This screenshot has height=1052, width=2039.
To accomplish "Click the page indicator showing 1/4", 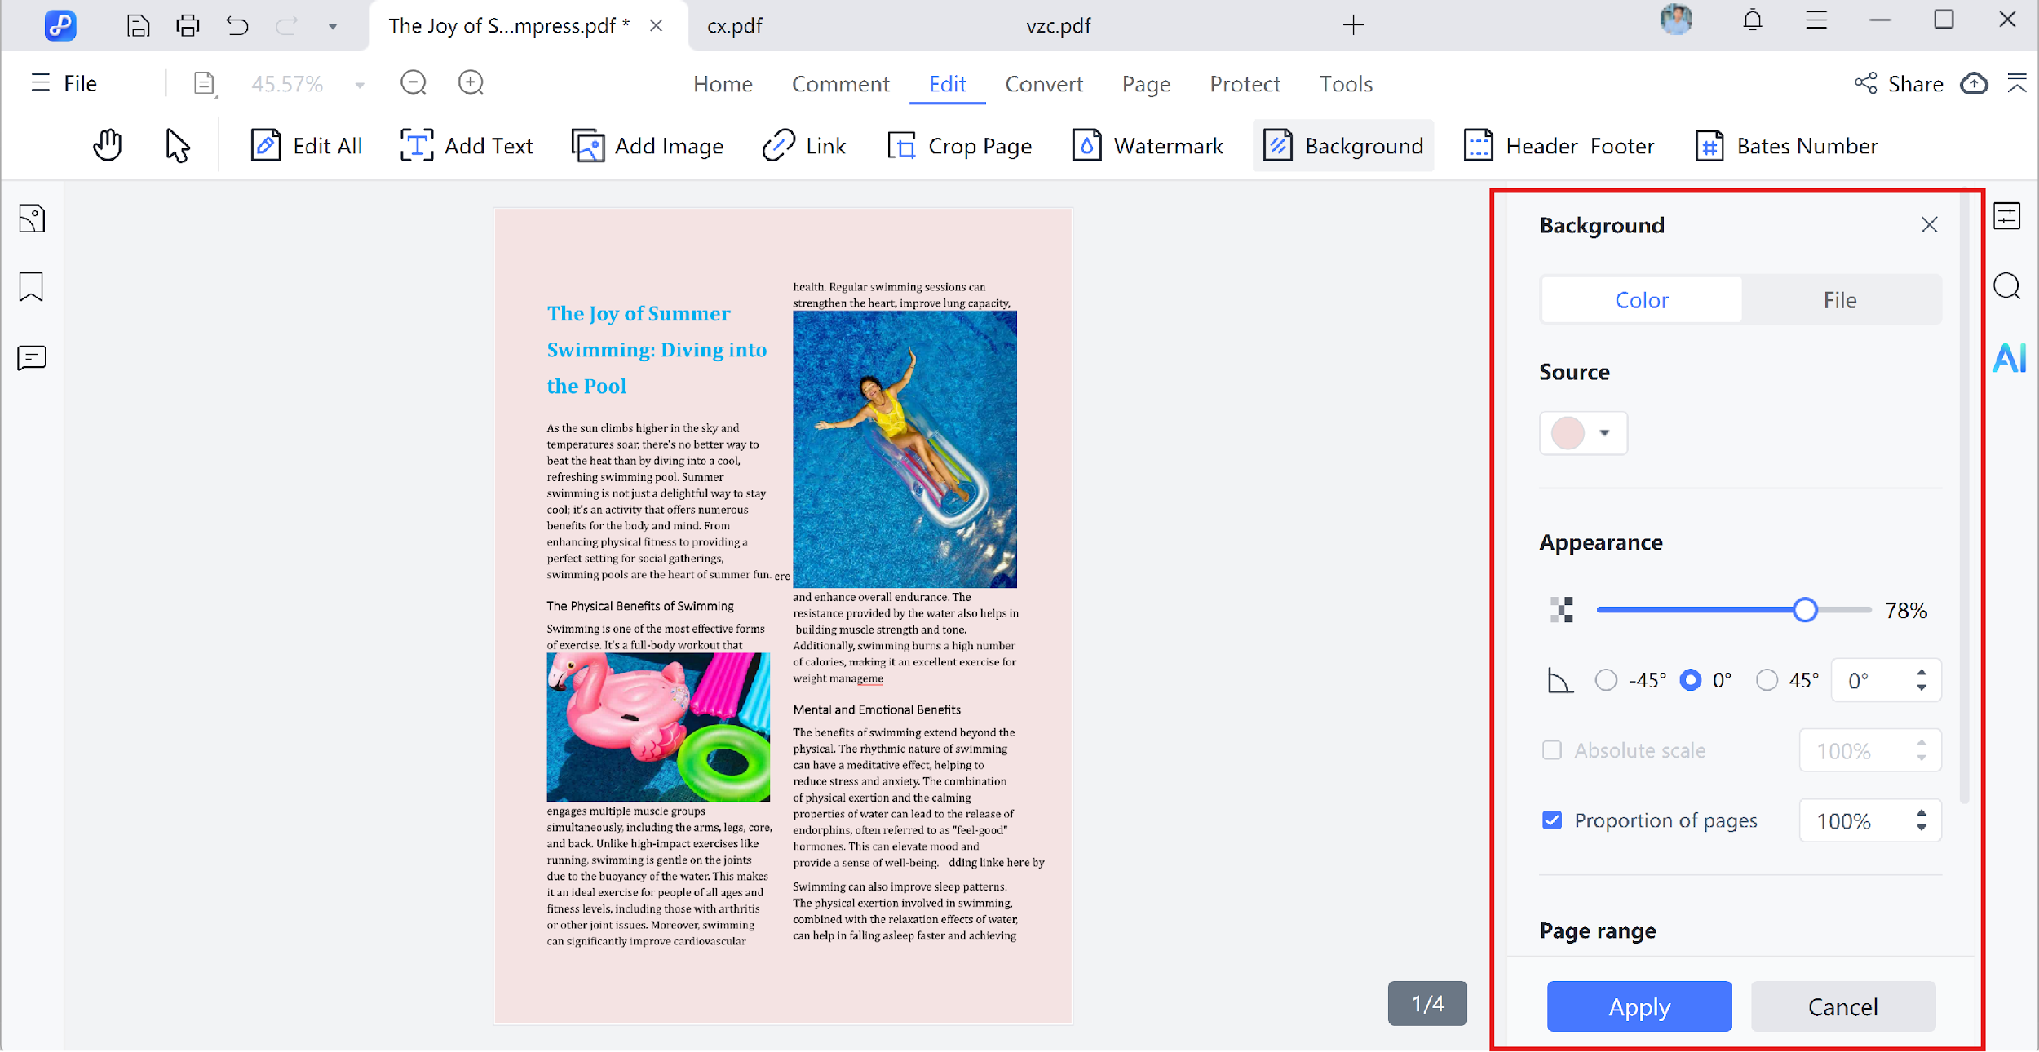I will click(1426, 1003).
